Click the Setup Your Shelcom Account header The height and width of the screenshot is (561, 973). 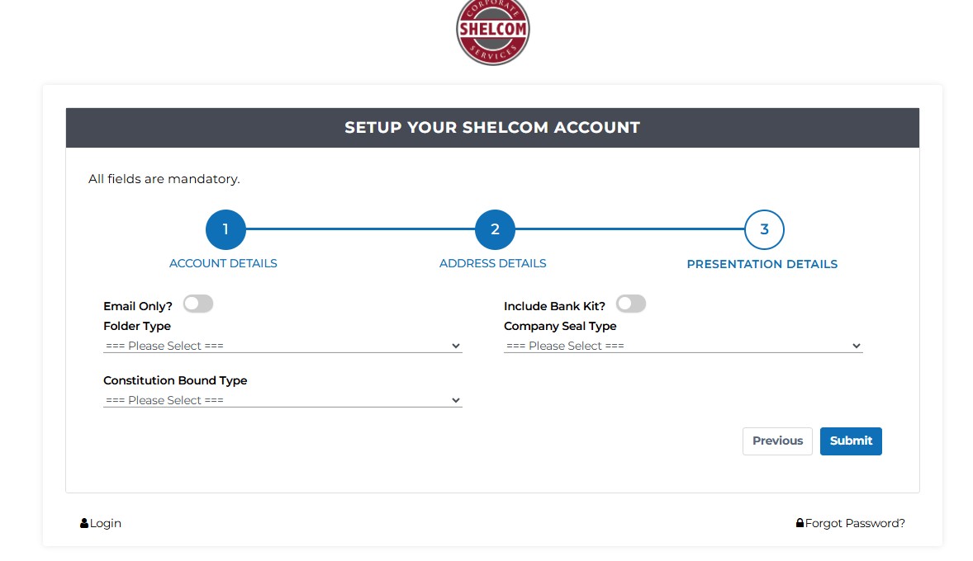[x=492, y=128]
